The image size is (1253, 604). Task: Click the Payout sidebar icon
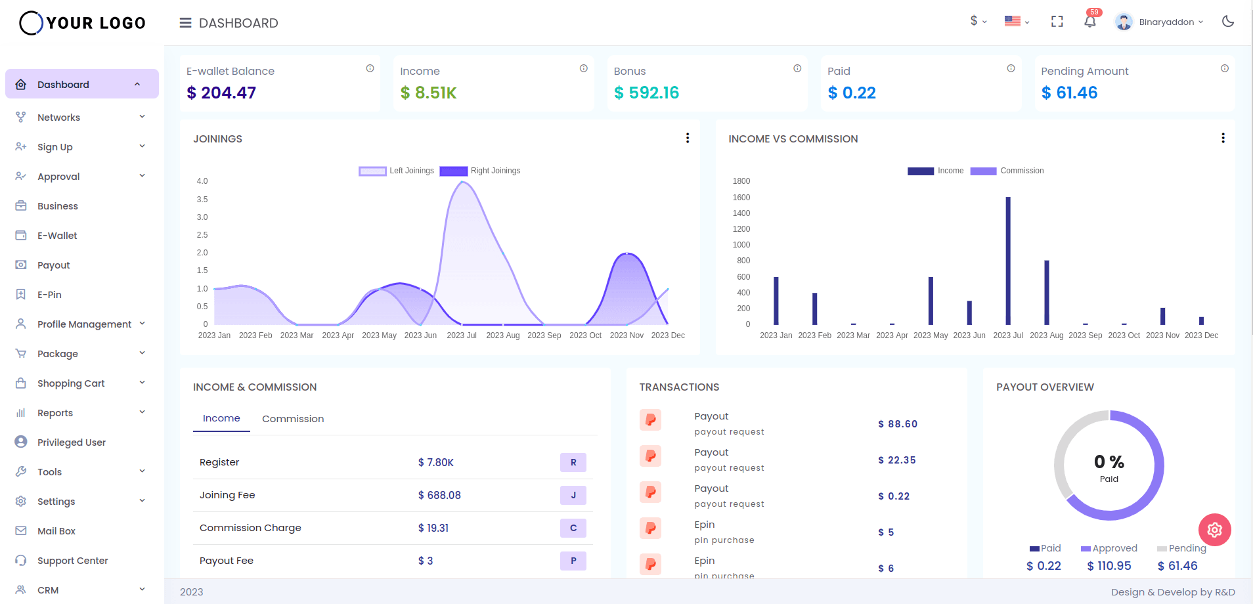21,265
